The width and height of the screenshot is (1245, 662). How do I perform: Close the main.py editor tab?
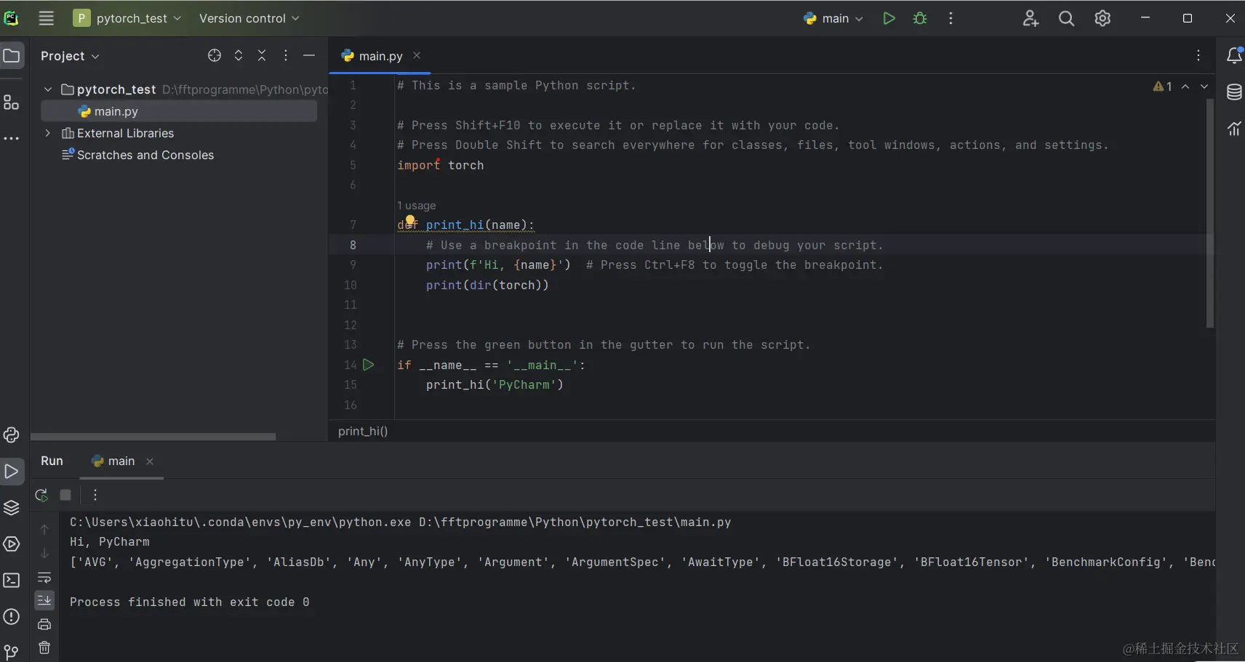(x=417, y=55)
